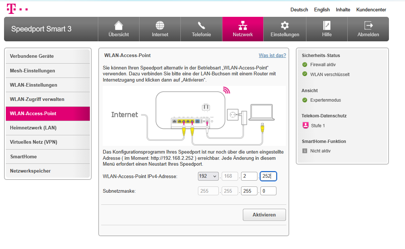Click the Telekom-Datenschutz heading
Viewport: 405px width, 249px height.
tap(324, 116)
